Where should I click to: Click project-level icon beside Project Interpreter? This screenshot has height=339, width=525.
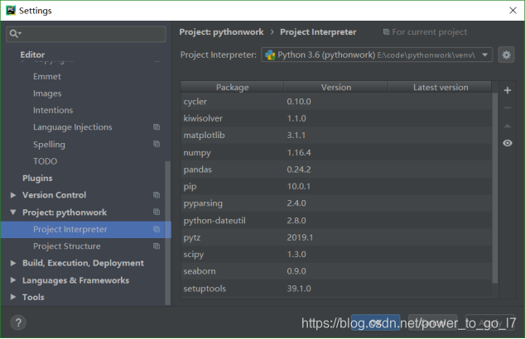pos(157,229)
